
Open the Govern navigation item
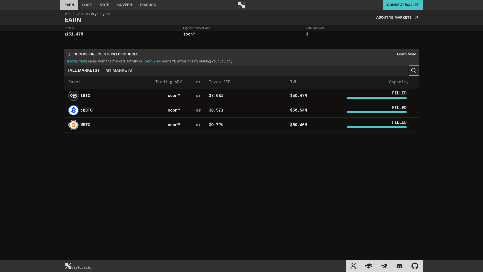(125, 5)
